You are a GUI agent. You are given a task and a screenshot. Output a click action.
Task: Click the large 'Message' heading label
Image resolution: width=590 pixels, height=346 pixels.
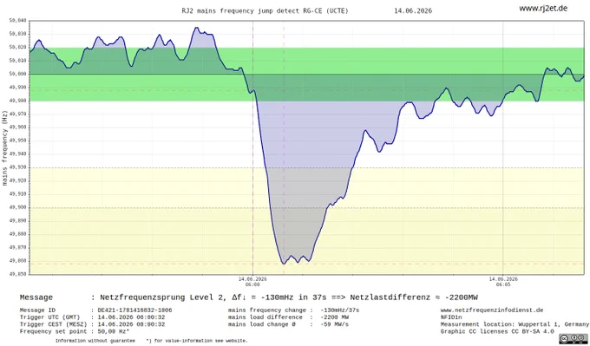(x=36, y=297)
